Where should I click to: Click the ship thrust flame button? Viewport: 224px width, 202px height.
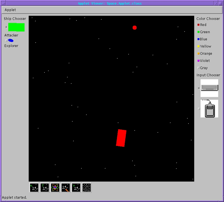click(66, 188)
